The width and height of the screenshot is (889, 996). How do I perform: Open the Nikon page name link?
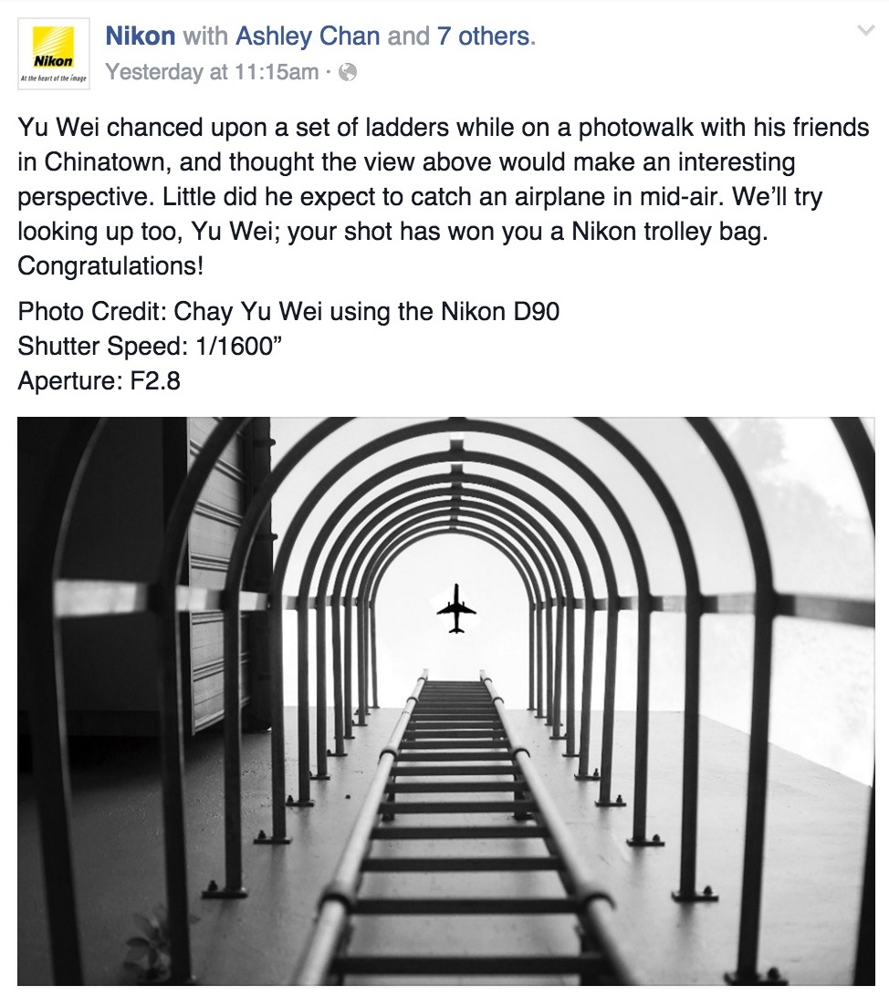pyautogui.click(x=140, y=36)
